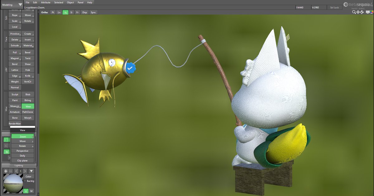This screenshot has width=374, height=196.
Task: Open the Edit menu
Action: [x=35, y=2]
